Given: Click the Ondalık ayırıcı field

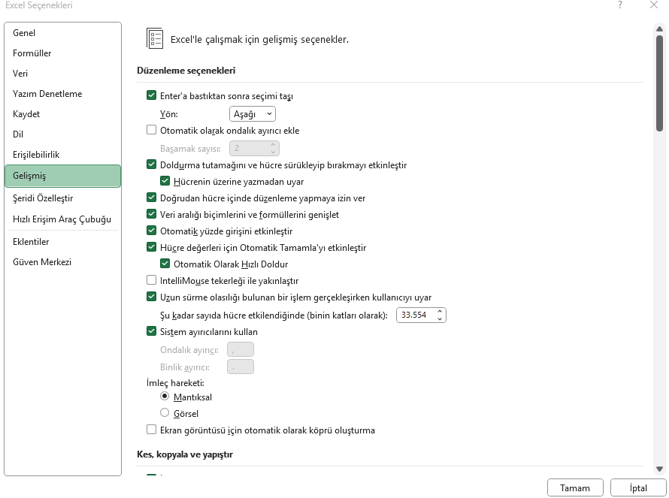Looking at the screenshot, I should [241, 349].
